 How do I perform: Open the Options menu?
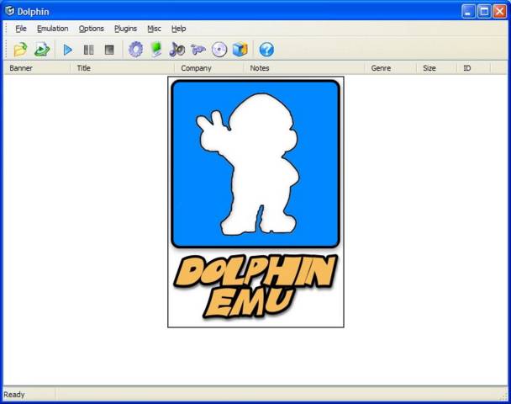click(92, 29)
